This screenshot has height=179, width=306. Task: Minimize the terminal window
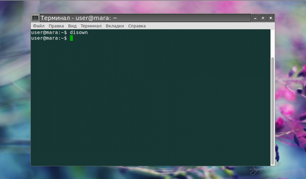[x=255, y=18]
